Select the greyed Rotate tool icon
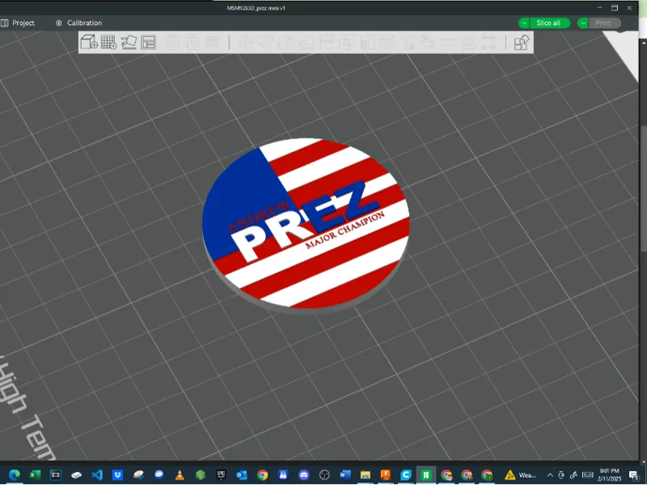 click(x=266, y=43)
